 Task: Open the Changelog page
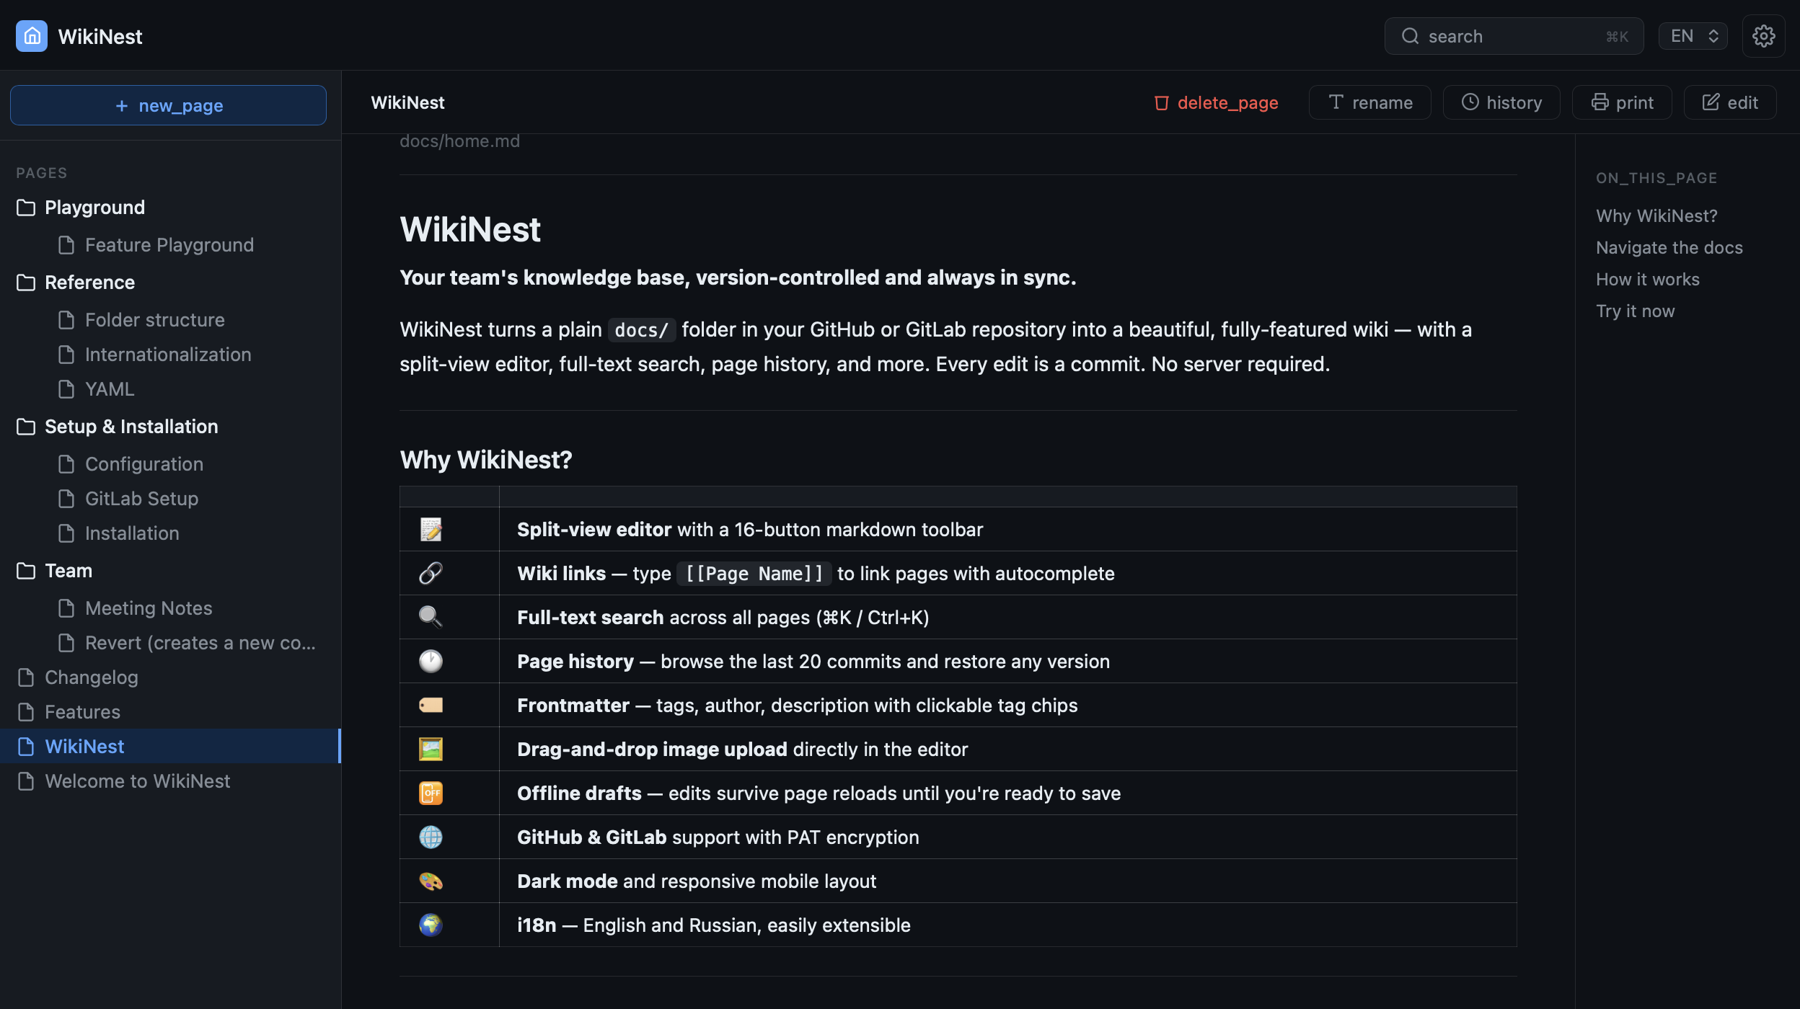[x=170, y=677]
